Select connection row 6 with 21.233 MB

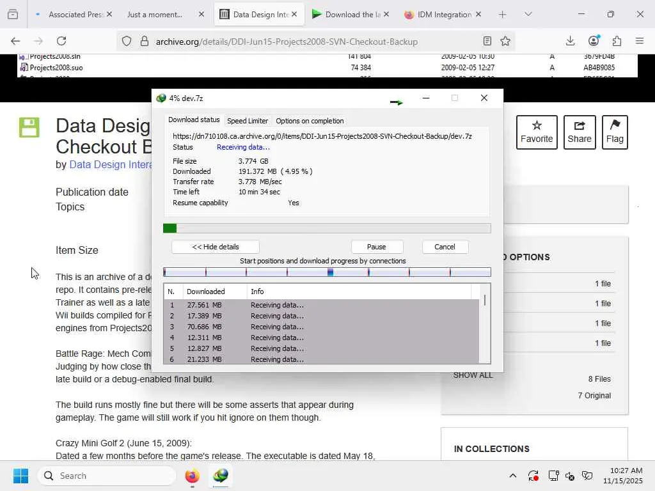321,359
